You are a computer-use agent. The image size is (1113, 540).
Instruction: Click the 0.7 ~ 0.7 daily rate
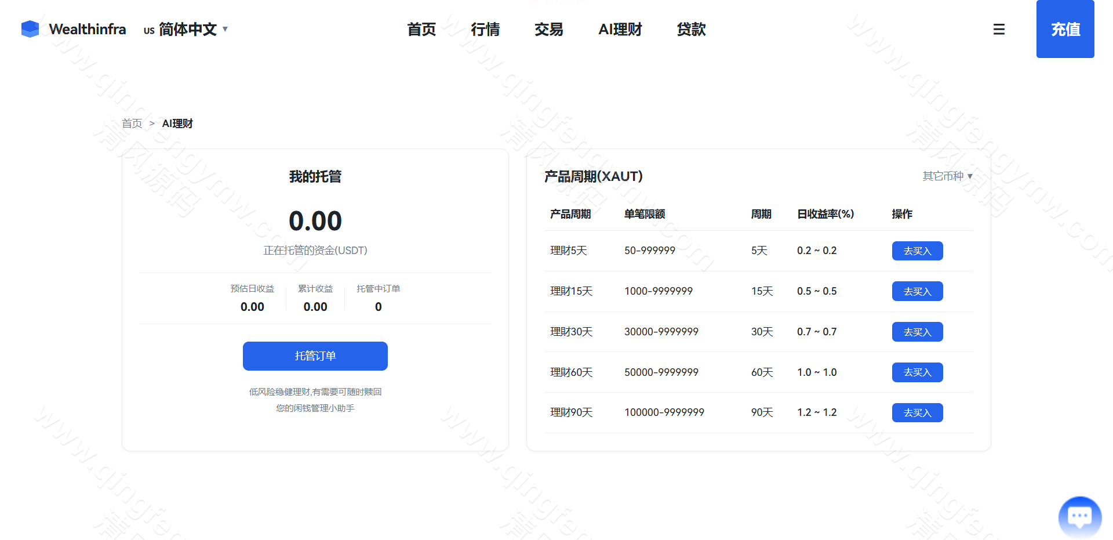(817, 332)
